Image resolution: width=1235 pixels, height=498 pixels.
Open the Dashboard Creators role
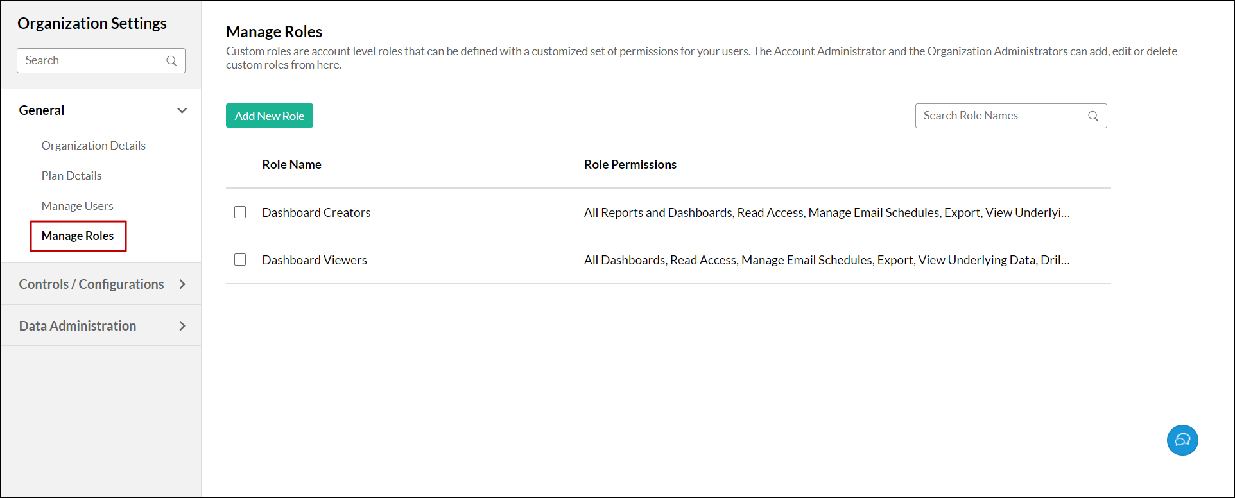tap(316, 212)
